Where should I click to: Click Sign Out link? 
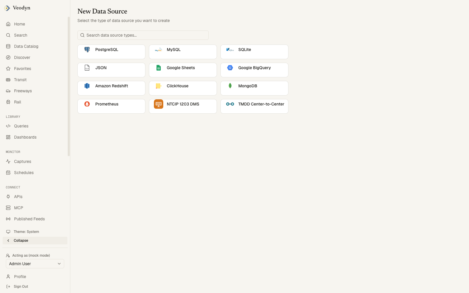point(35,287)
